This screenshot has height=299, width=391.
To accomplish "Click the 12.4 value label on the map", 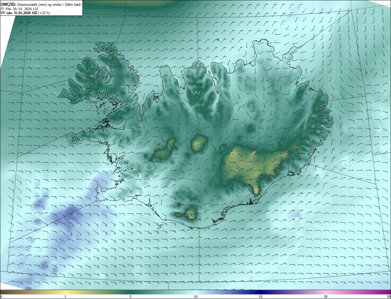I will pyautogui.click(x=43, y=267).
